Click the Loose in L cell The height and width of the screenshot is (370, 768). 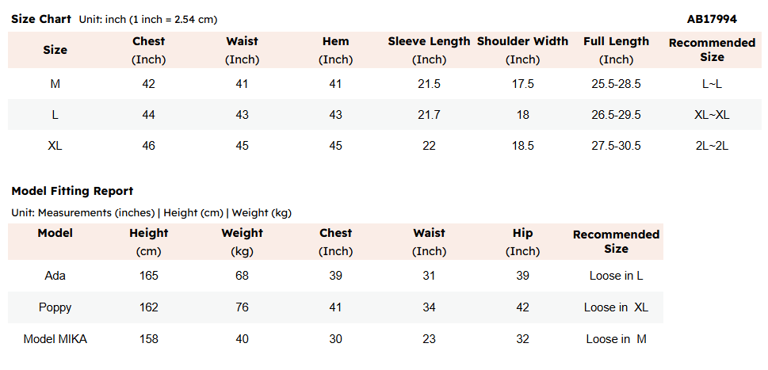coord(616,276)
